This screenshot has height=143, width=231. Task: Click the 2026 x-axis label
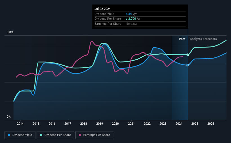click(x=211, y=124)
